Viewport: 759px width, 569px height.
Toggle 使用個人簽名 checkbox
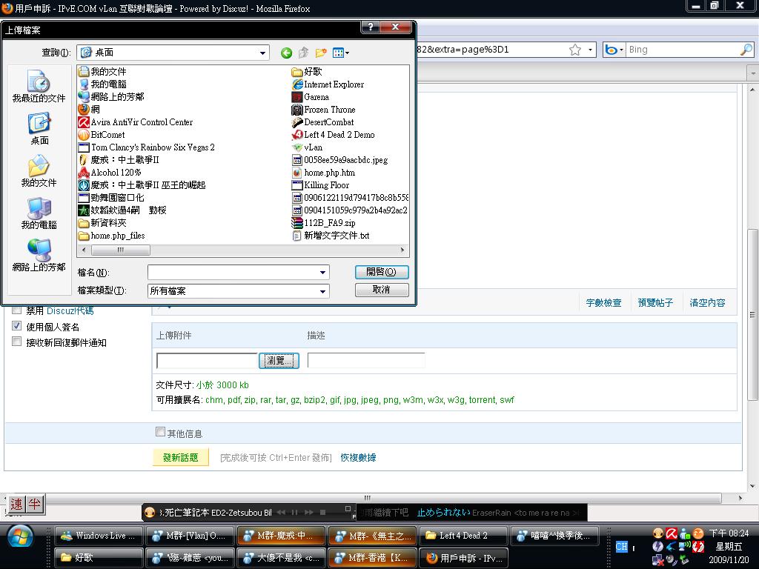(x=17, y=326)
